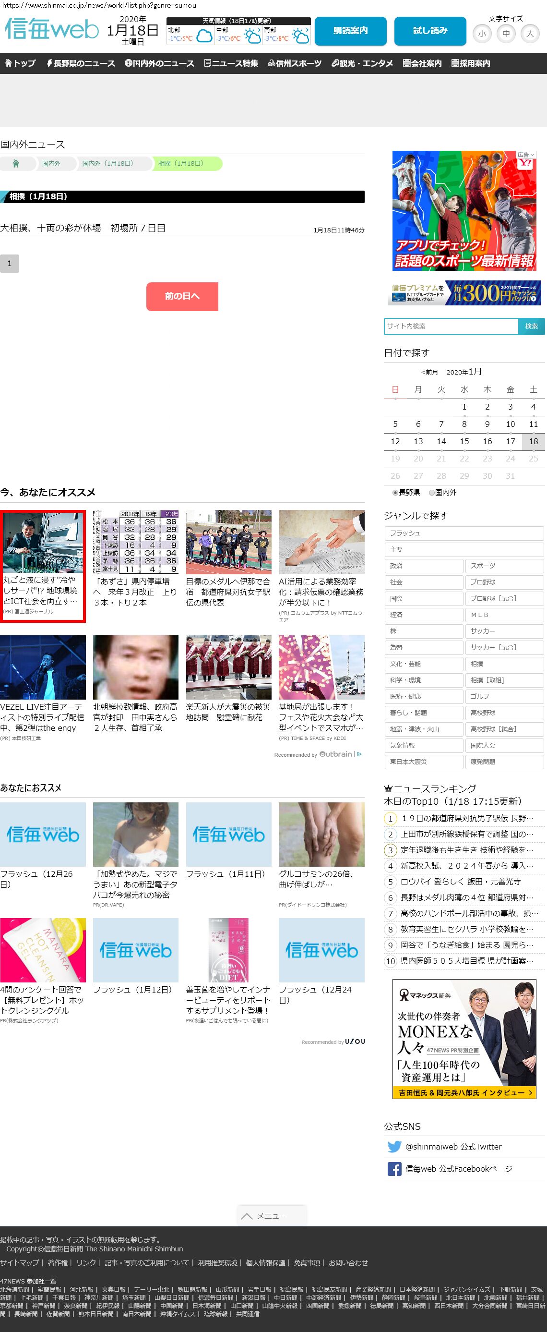This screenshot has height=1332, width=547.
Task: Click northern area weather cloud icon
Action: pos(204,36)
